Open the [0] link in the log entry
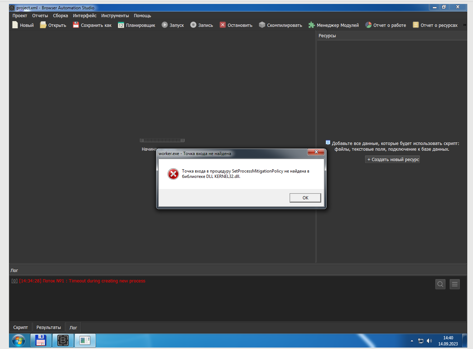 coord(14,281)
